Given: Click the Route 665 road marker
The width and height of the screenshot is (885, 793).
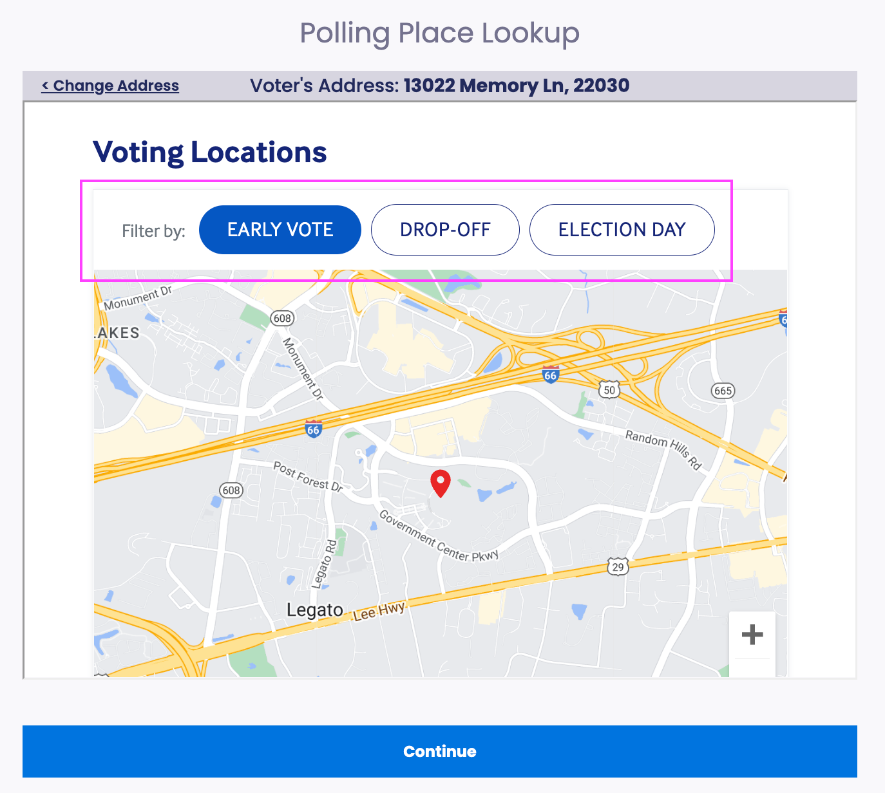Looking at the screenshot, I should pos(723,391).
